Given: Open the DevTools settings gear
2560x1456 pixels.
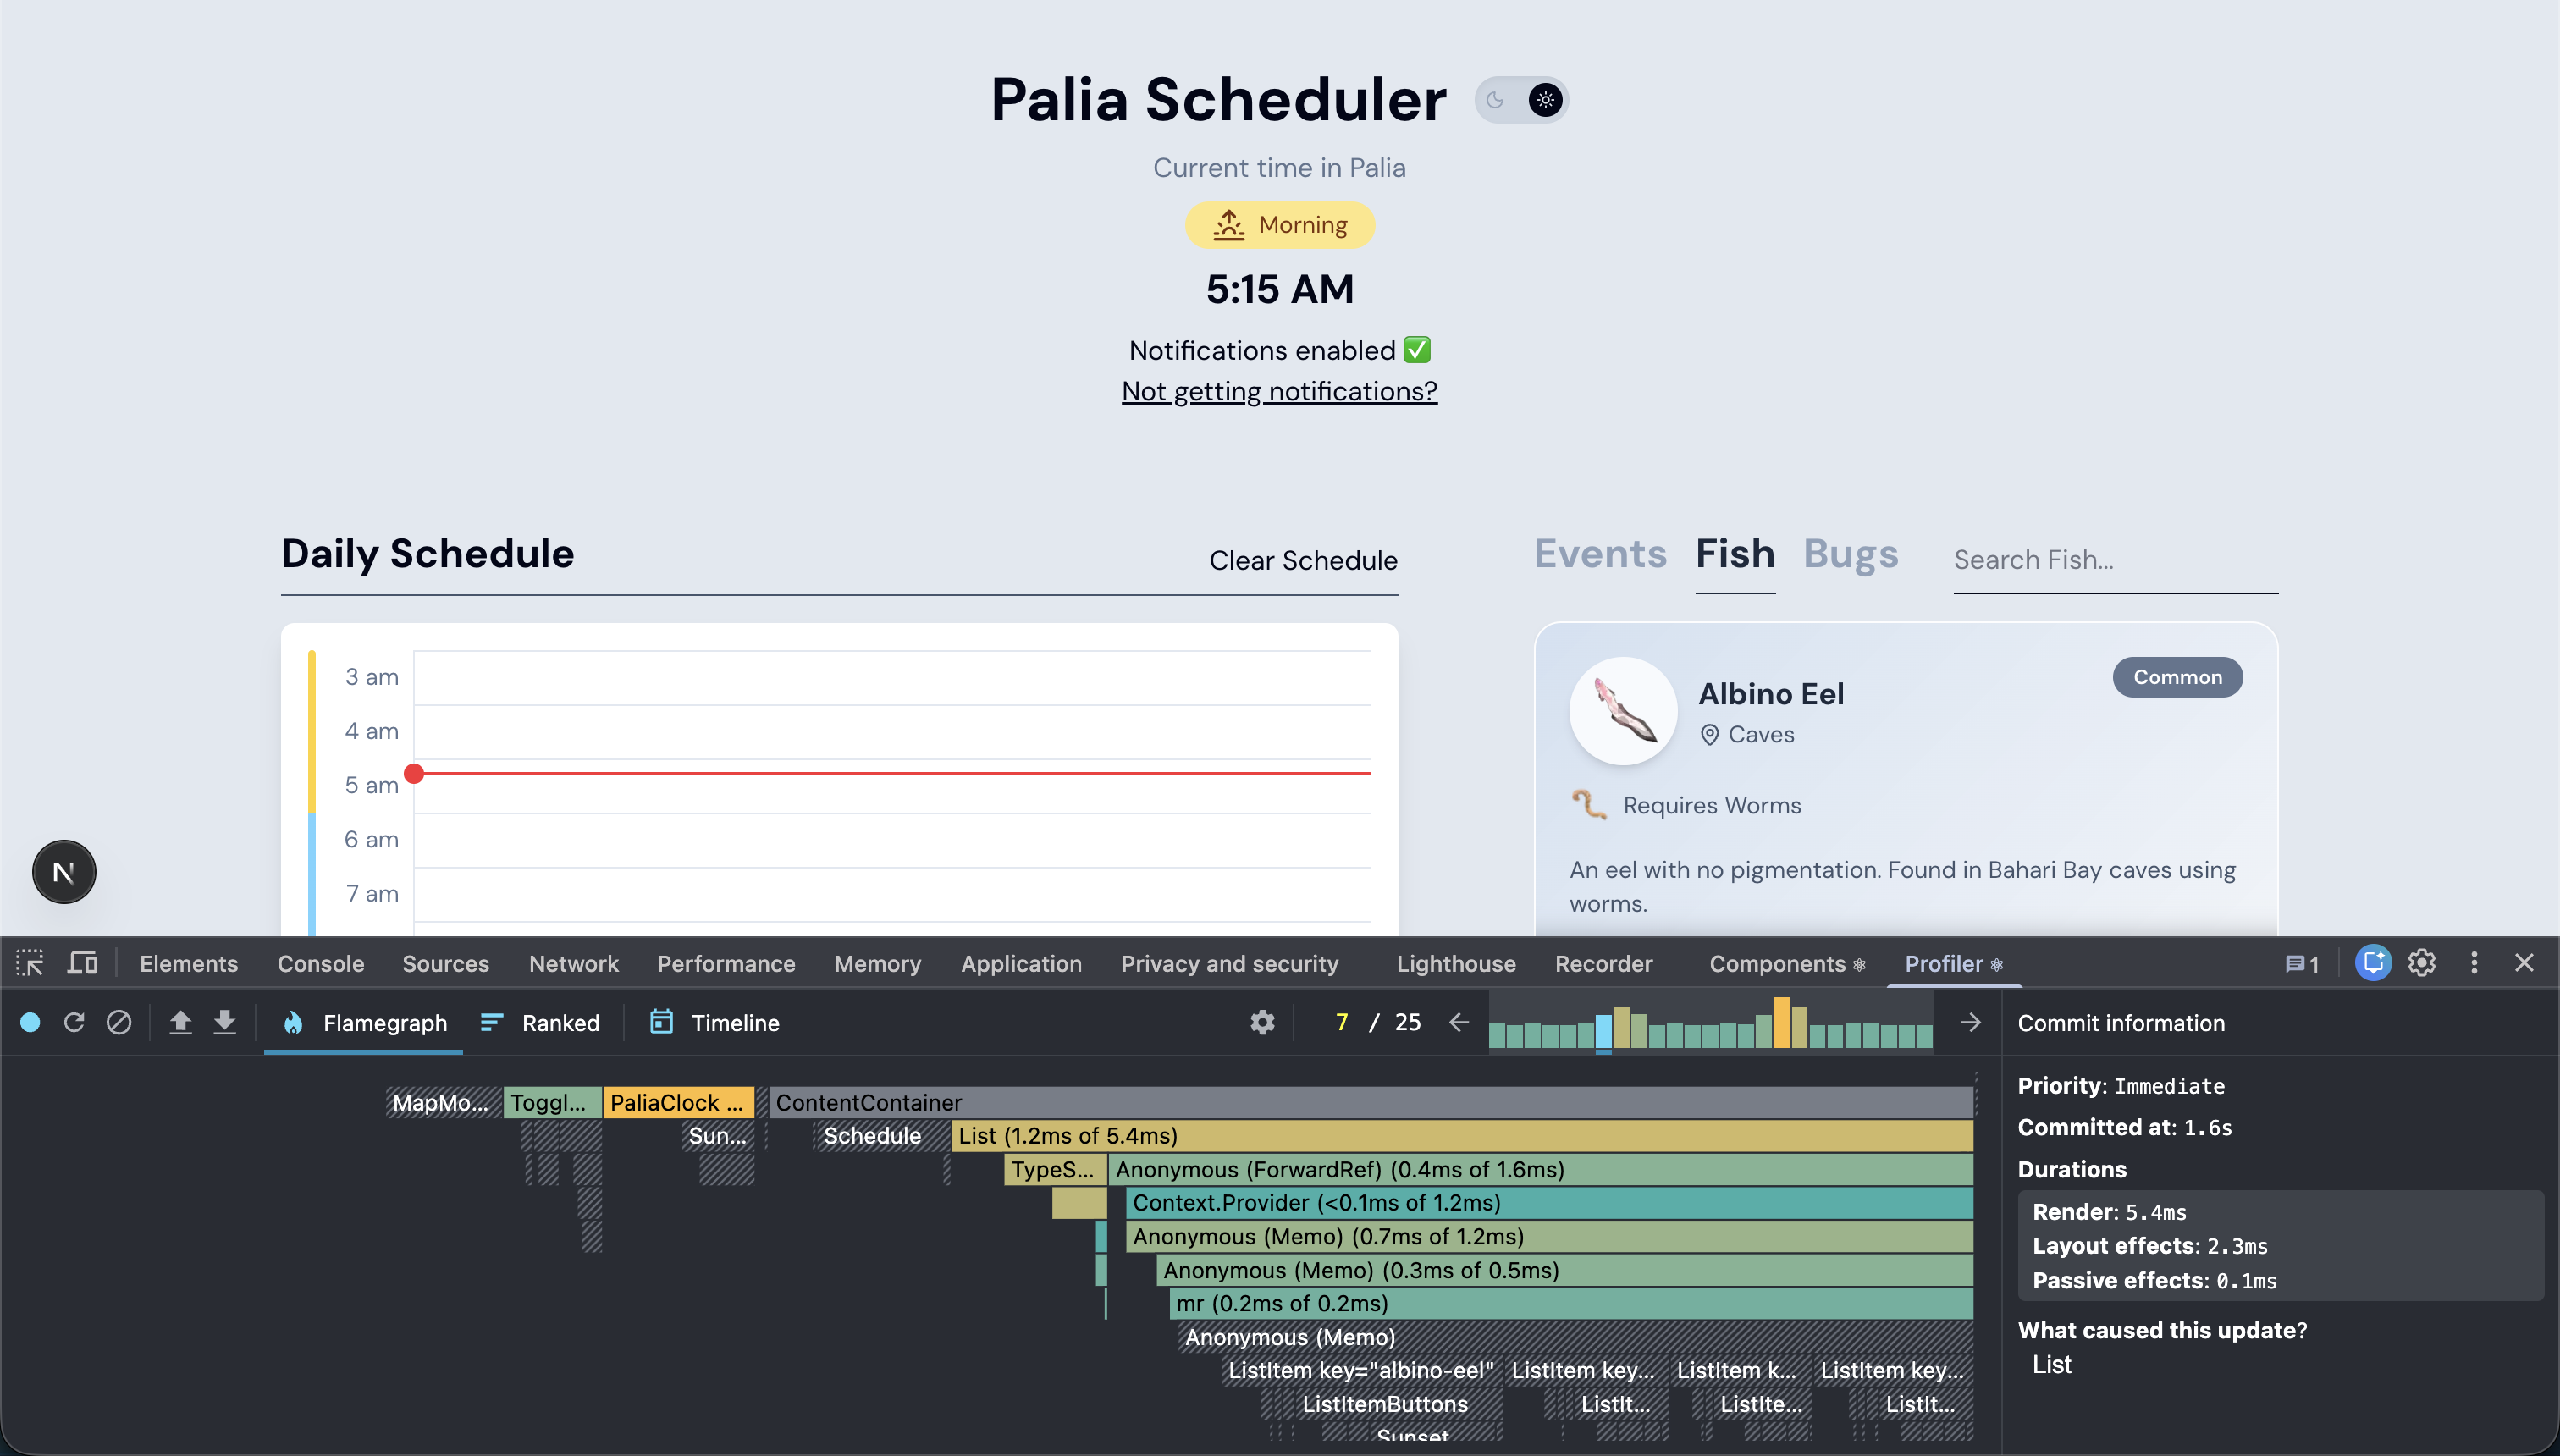Looking at the screenshot, I should (x=2422, y=962).
